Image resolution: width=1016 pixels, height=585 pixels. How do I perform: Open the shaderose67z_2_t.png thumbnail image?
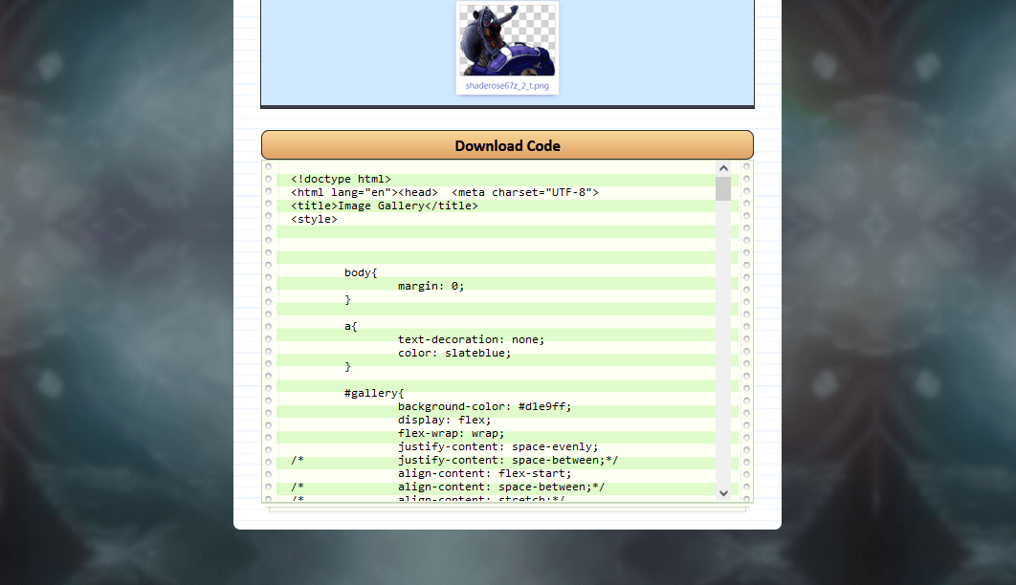[507, 40]
